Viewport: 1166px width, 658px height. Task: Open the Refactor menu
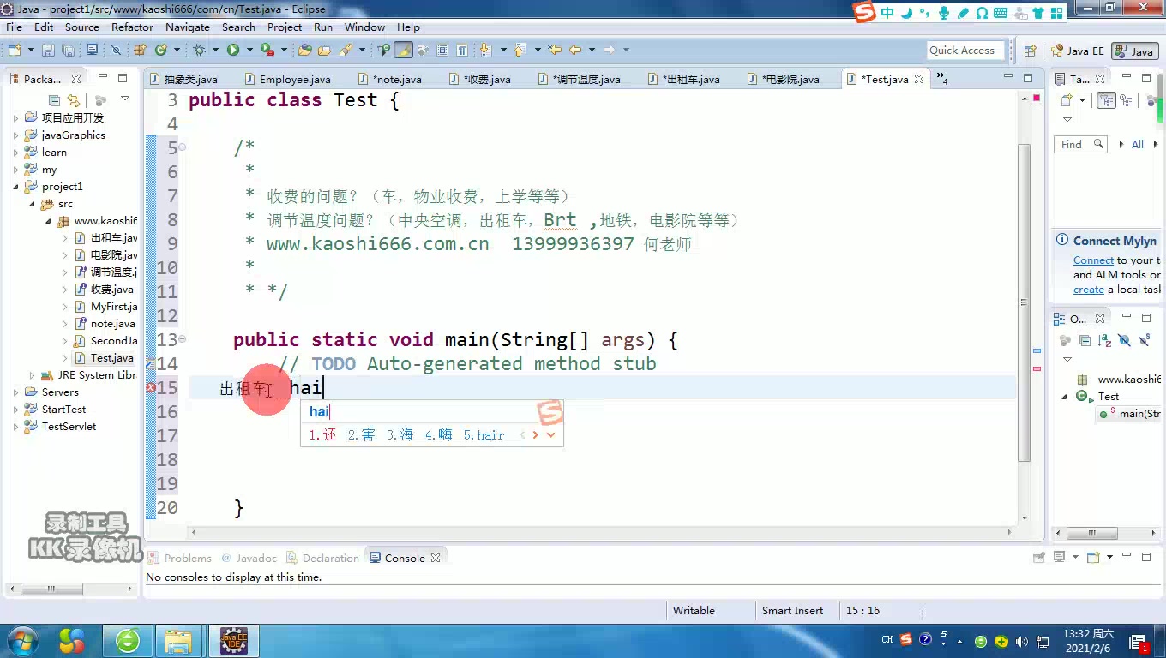point(132,27)
